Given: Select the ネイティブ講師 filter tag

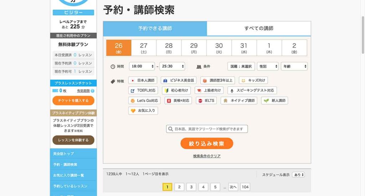Looking at the screenshot, I should (x=239, y=101).
